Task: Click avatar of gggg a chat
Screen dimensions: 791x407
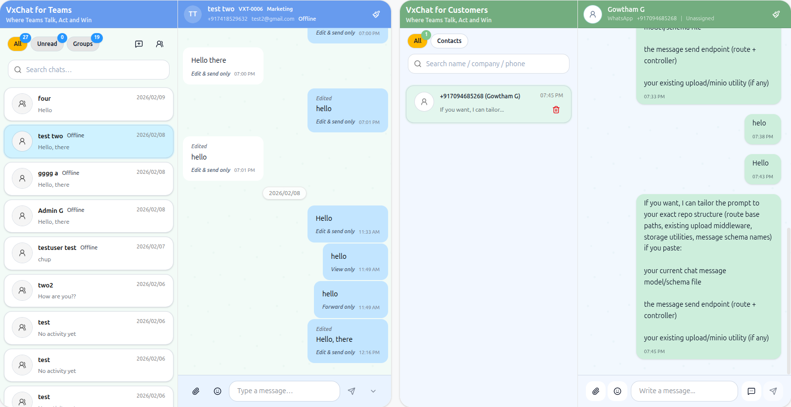Action: (22, 179)
